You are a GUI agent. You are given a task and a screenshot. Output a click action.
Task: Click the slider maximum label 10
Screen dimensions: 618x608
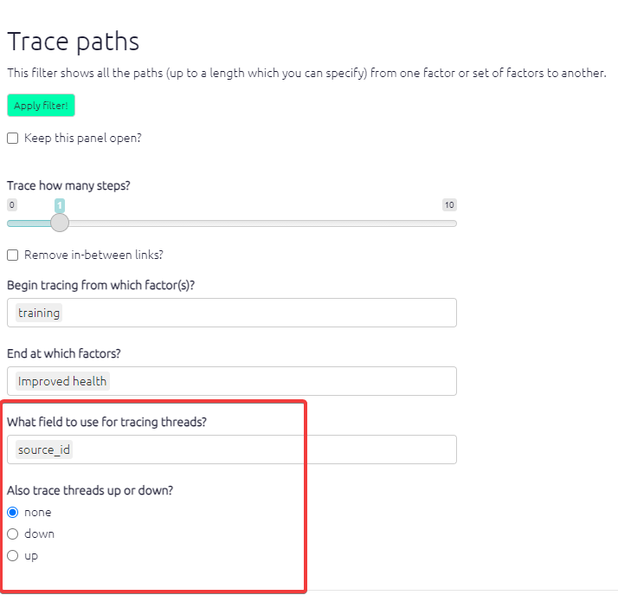click(x=448, y=205)
